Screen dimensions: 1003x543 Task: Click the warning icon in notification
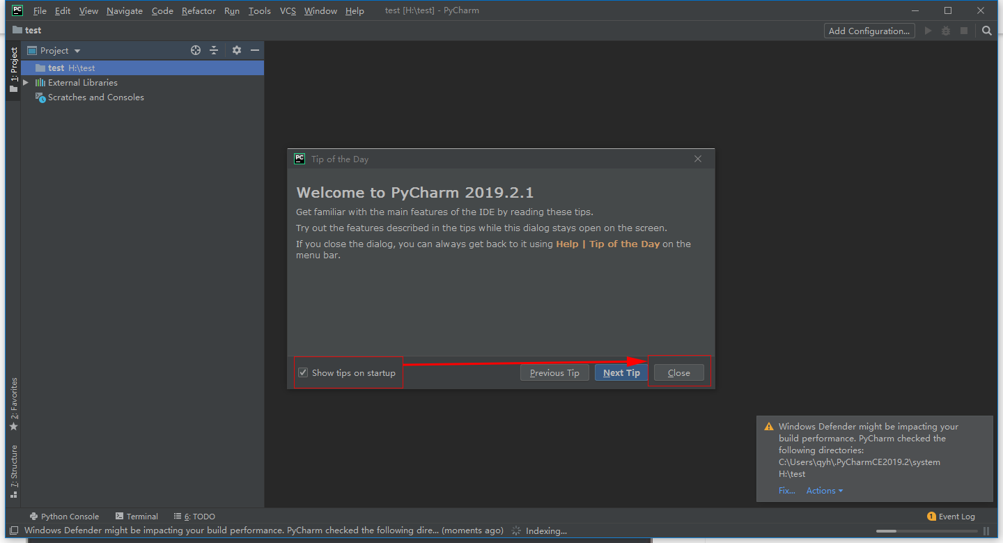769,427
